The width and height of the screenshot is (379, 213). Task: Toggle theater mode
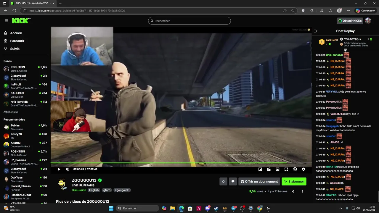click(x=277, y=169)
